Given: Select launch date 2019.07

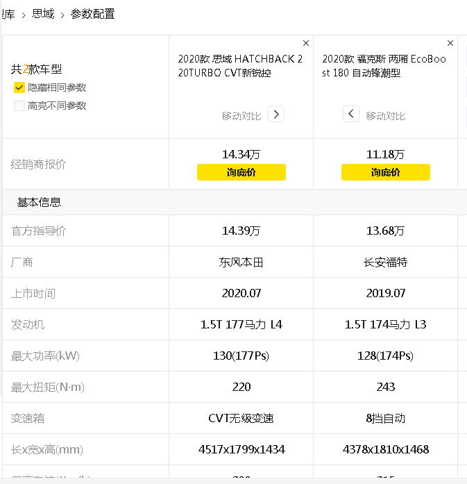Looking at the screenshot, I should tap(386, 293).
